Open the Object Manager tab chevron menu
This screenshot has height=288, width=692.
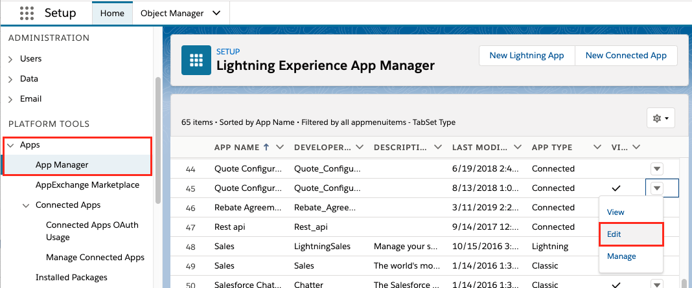[x=216, y=13]
